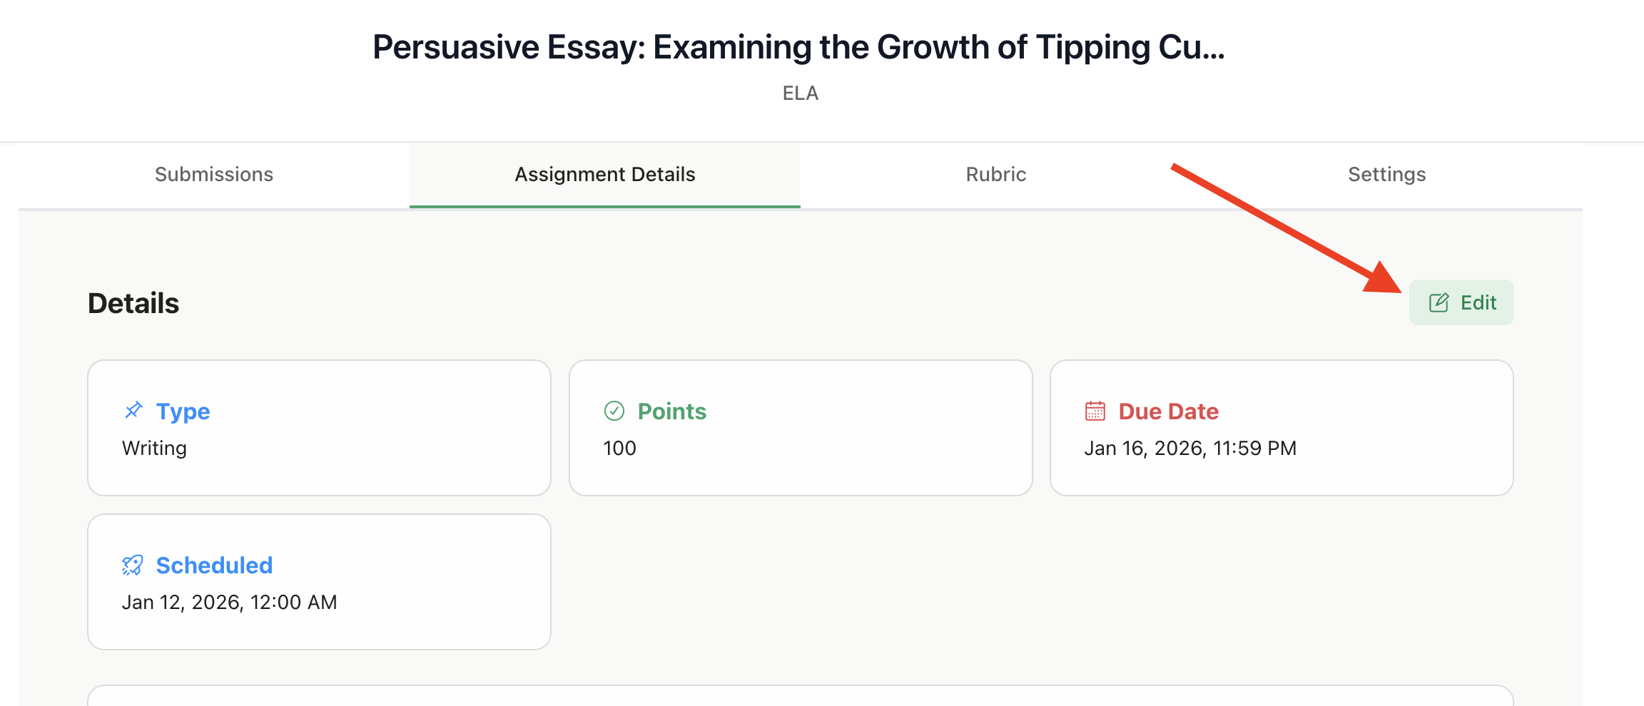
Task: Select the red Due Date label
Action: tap(1168, 411)
